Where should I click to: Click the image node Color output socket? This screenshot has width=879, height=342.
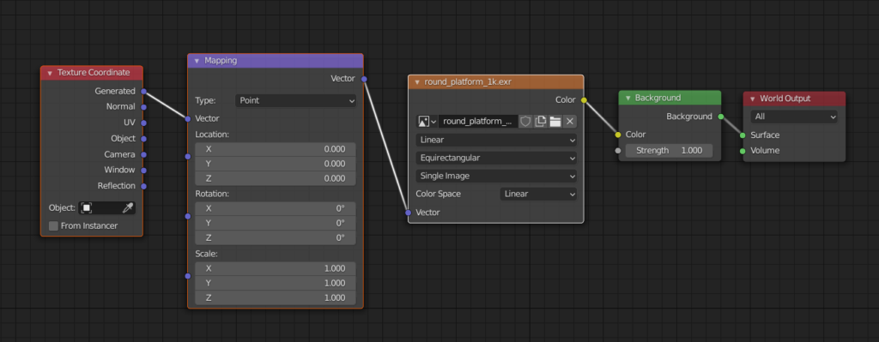[x=584, y=100]
